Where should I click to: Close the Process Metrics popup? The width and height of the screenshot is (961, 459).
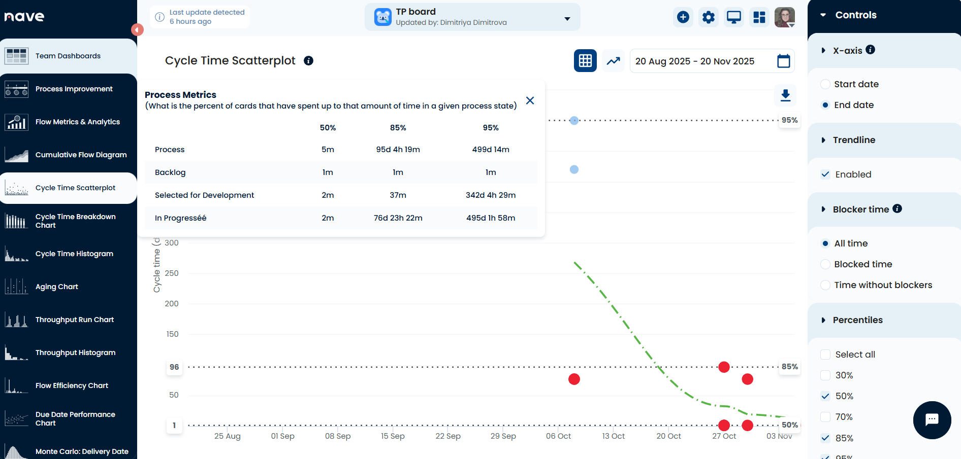tap(530, 100)
